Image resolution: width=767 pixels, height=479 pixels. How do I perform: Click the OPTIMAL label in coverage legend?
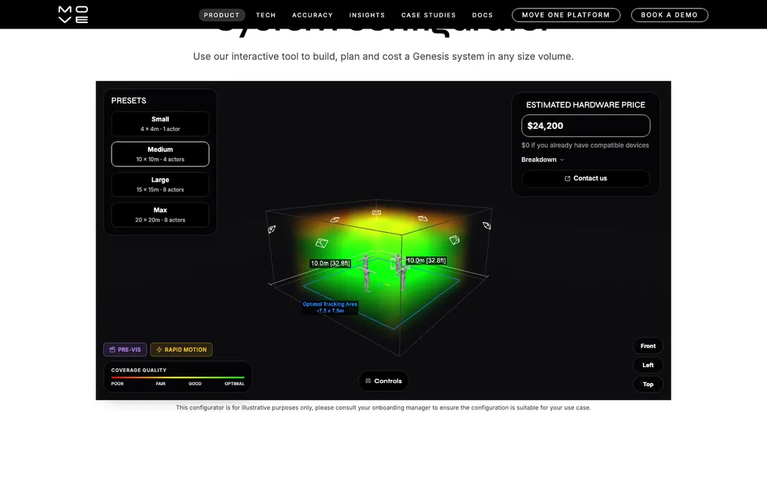234,384
